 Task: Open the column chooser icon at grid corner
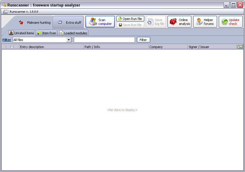coord(240,47)
